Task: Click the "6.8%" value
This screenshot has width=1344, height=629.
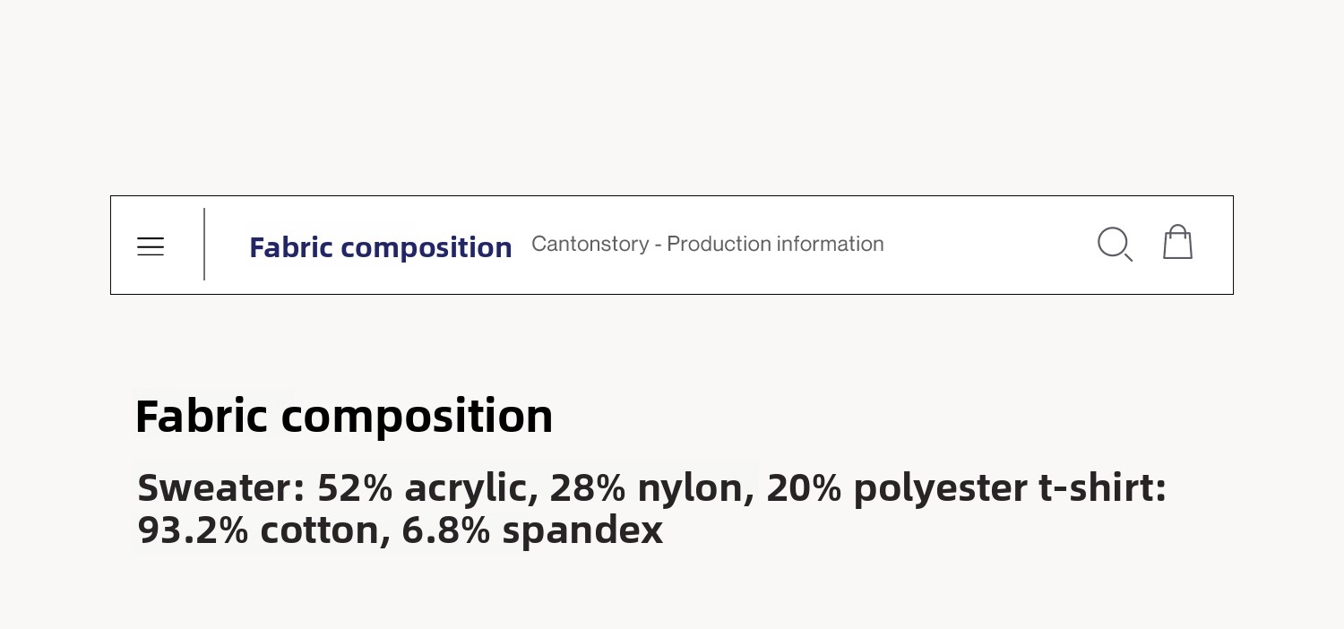Action: 445,530
